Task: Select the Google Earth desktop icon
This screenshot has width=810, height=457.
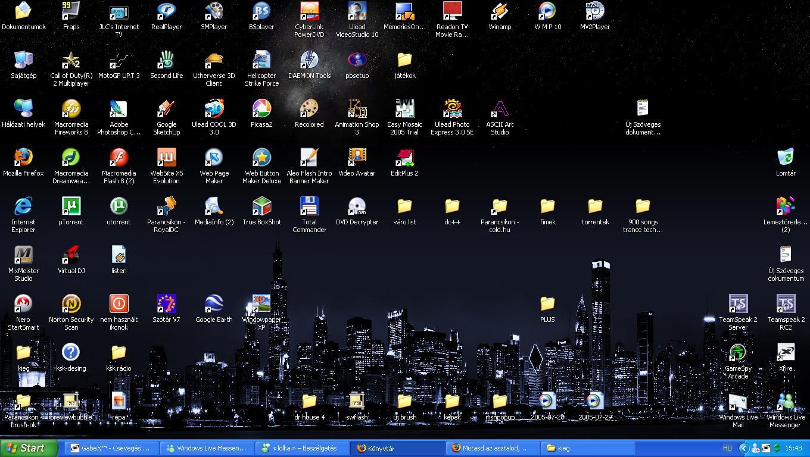Action: click(x=214, y=309)
